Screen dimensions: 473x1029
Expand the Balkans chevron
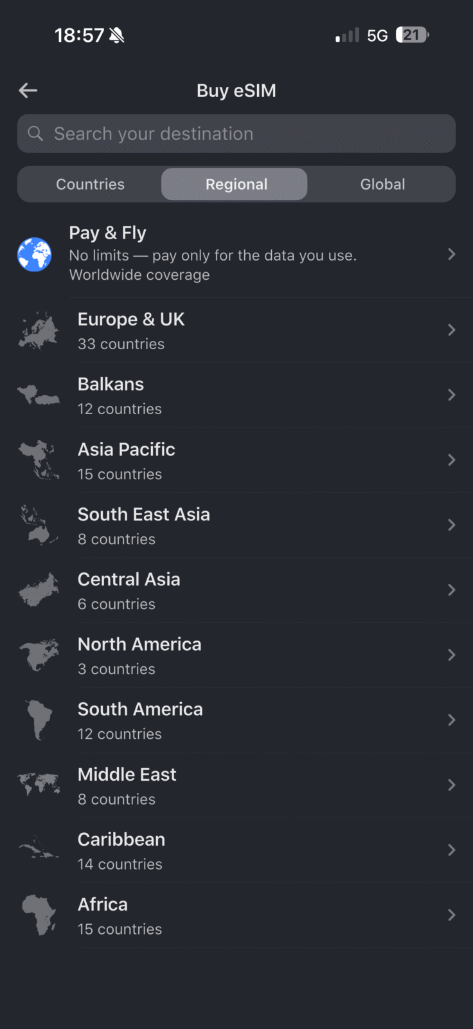pyautogui.click(x=451, y=396)
